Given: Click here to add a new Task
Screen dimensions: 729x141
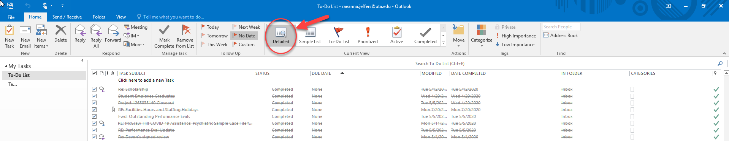Looking at the screenshot, I should click(x=146, y=80).
